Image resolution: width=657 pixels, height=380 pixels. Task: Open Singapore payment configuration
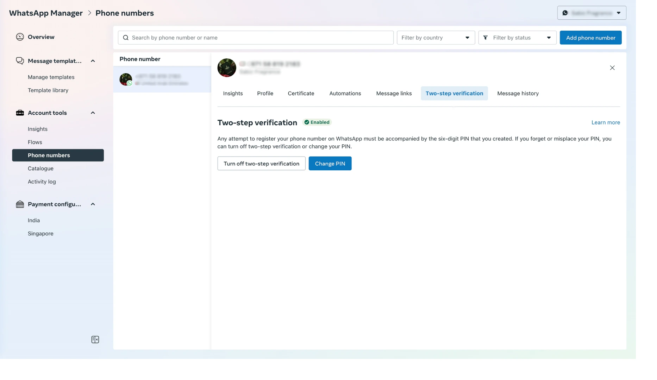tap(40, 234)
